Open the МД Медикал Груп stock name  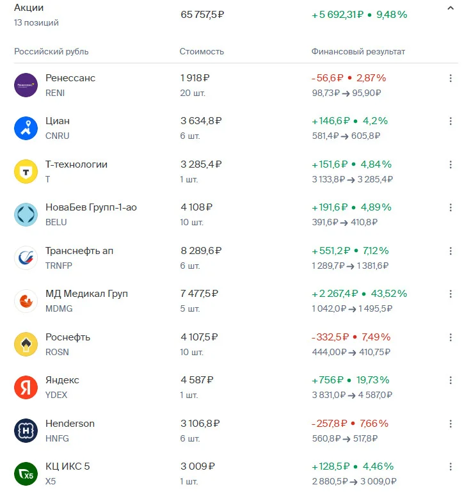coord(86,294)
